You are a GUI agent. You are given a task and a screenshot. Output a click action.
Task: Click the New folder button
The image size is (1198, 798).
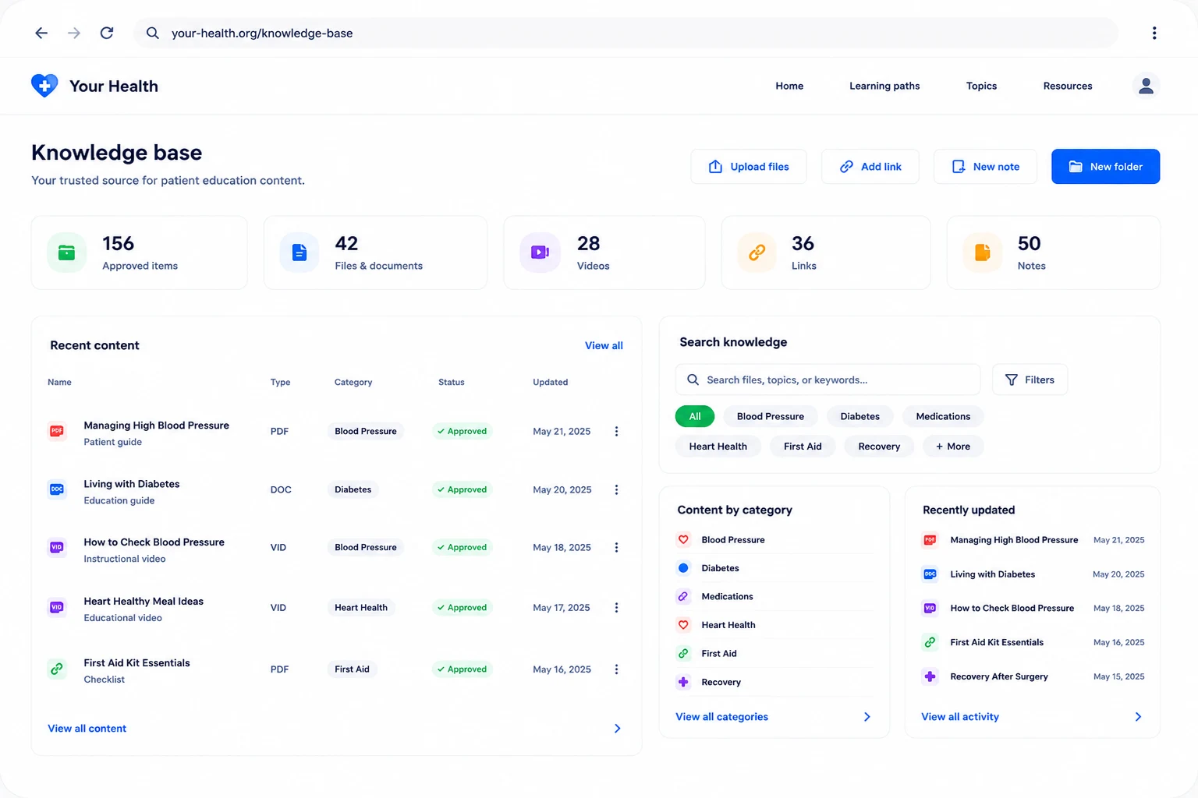tap(1105, 167)
